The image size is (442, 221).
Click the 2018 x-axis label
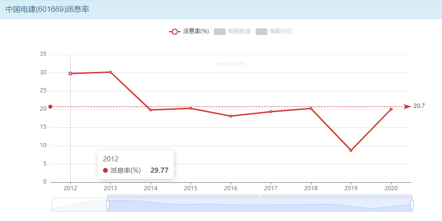point(311,188)
